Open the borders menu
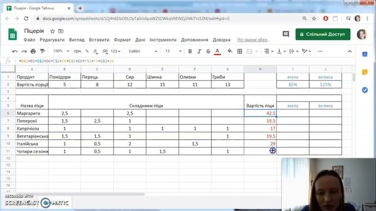The width and height of the screenshot is (376, 211). click(x=240, y=51)
